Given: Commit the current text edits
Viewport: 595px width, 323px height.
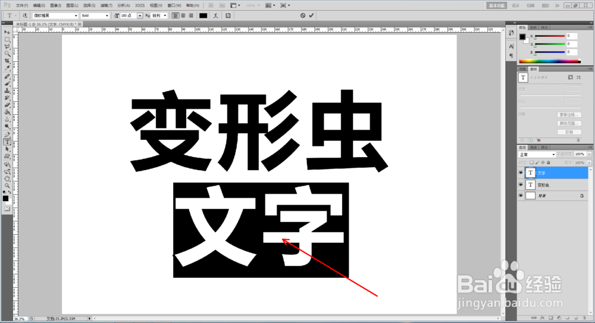Looking at the screenshot, I should (x=312, y=15).
